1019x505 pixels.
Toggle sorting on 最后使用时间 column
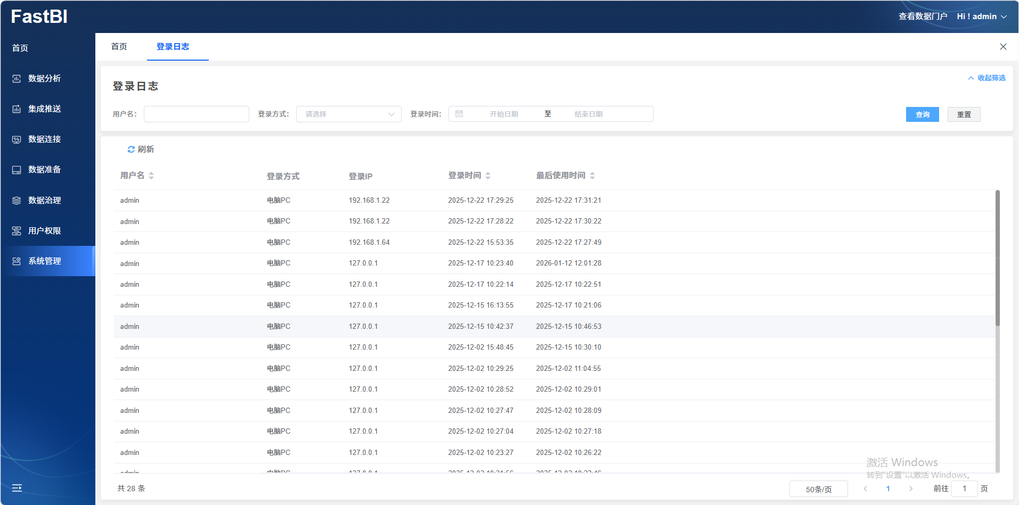pos(592,176)
